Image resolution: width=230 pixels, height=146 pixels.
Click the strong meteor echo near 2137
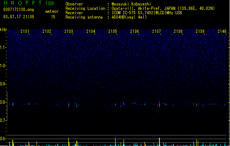tap(159, 104)
